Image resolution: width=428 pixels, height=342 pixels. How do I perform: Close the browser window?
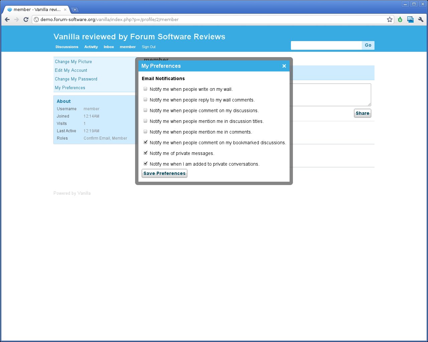pos(422,4)
